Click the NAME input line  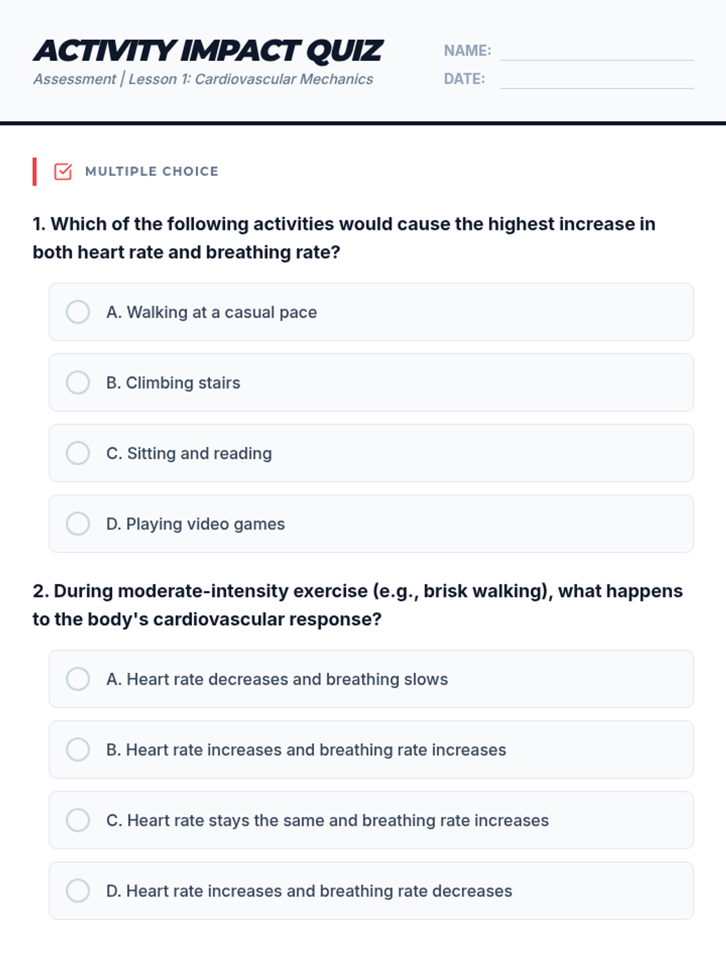coord(597,52)
